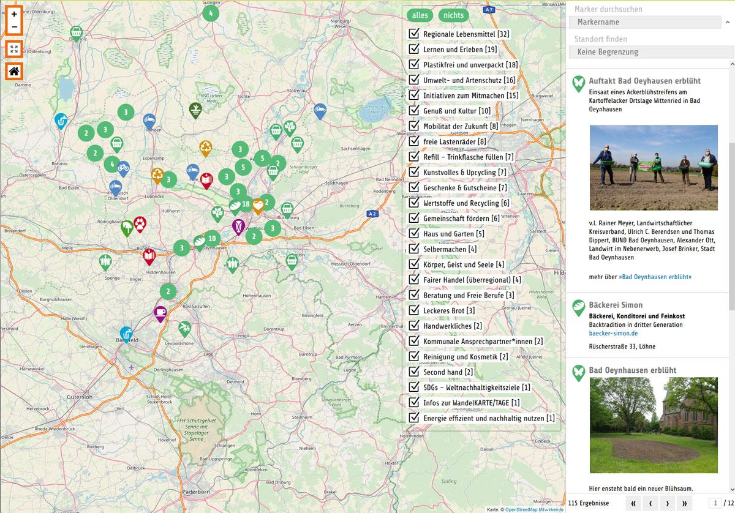Go to first results page
Screen dimensions: 735x513
[x=633, y=504]
